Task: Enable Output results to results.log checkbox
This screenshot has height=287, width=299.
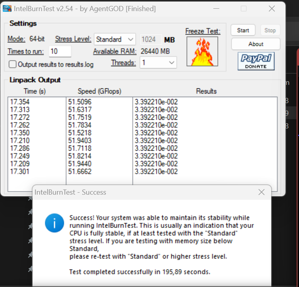Action: pos(13,64)
